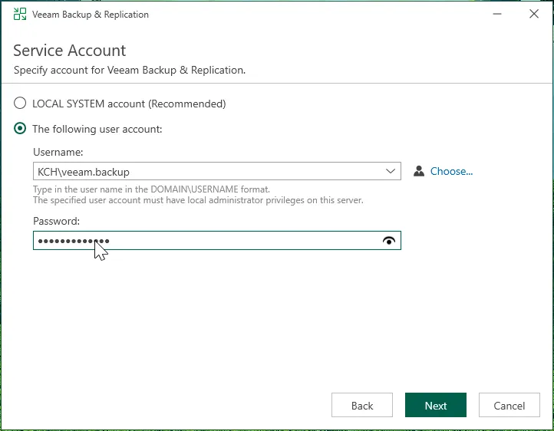Select 'The following user account' radio button
The image size is (554, 431).
[x=20, y=129]
